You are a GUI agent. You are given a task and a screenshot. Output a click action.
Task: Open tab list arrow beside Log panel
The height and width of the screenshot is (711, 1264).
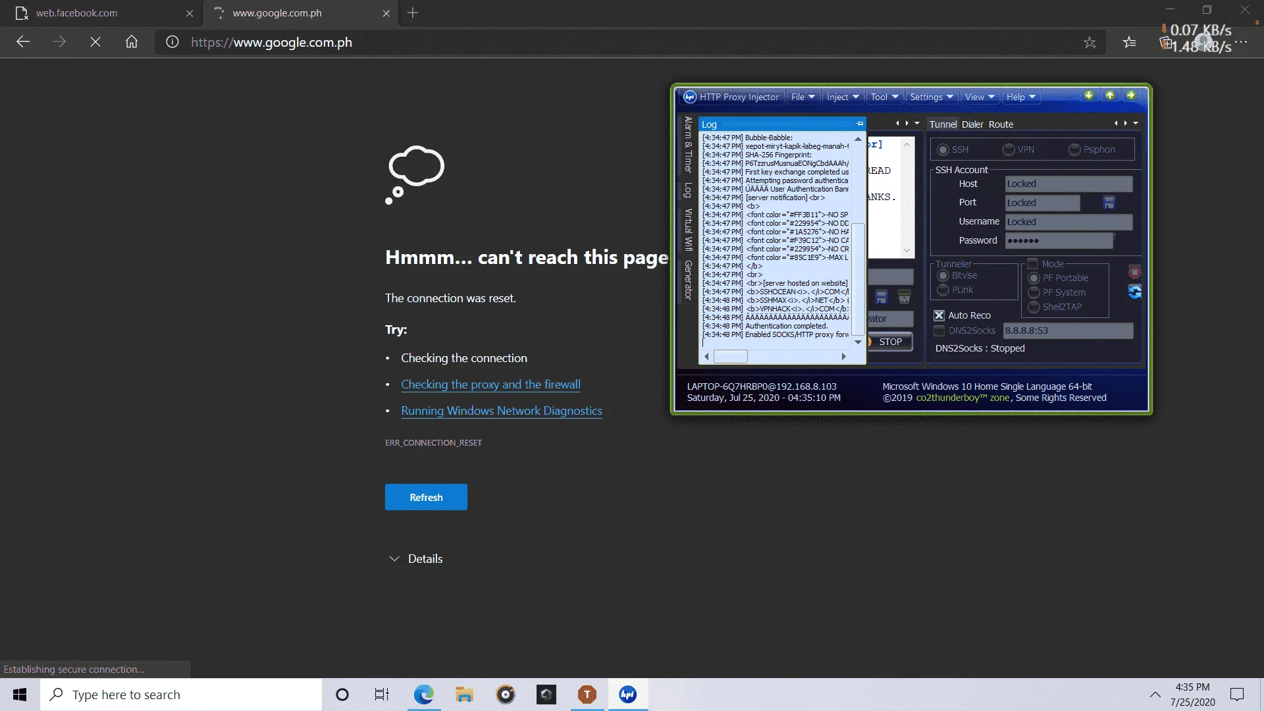coord(917,123)
